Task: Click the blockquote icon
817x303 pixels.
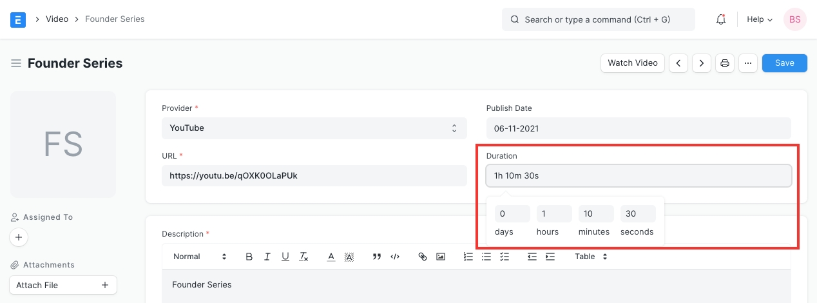Action: pyautogui.click(x=377, y=257)
